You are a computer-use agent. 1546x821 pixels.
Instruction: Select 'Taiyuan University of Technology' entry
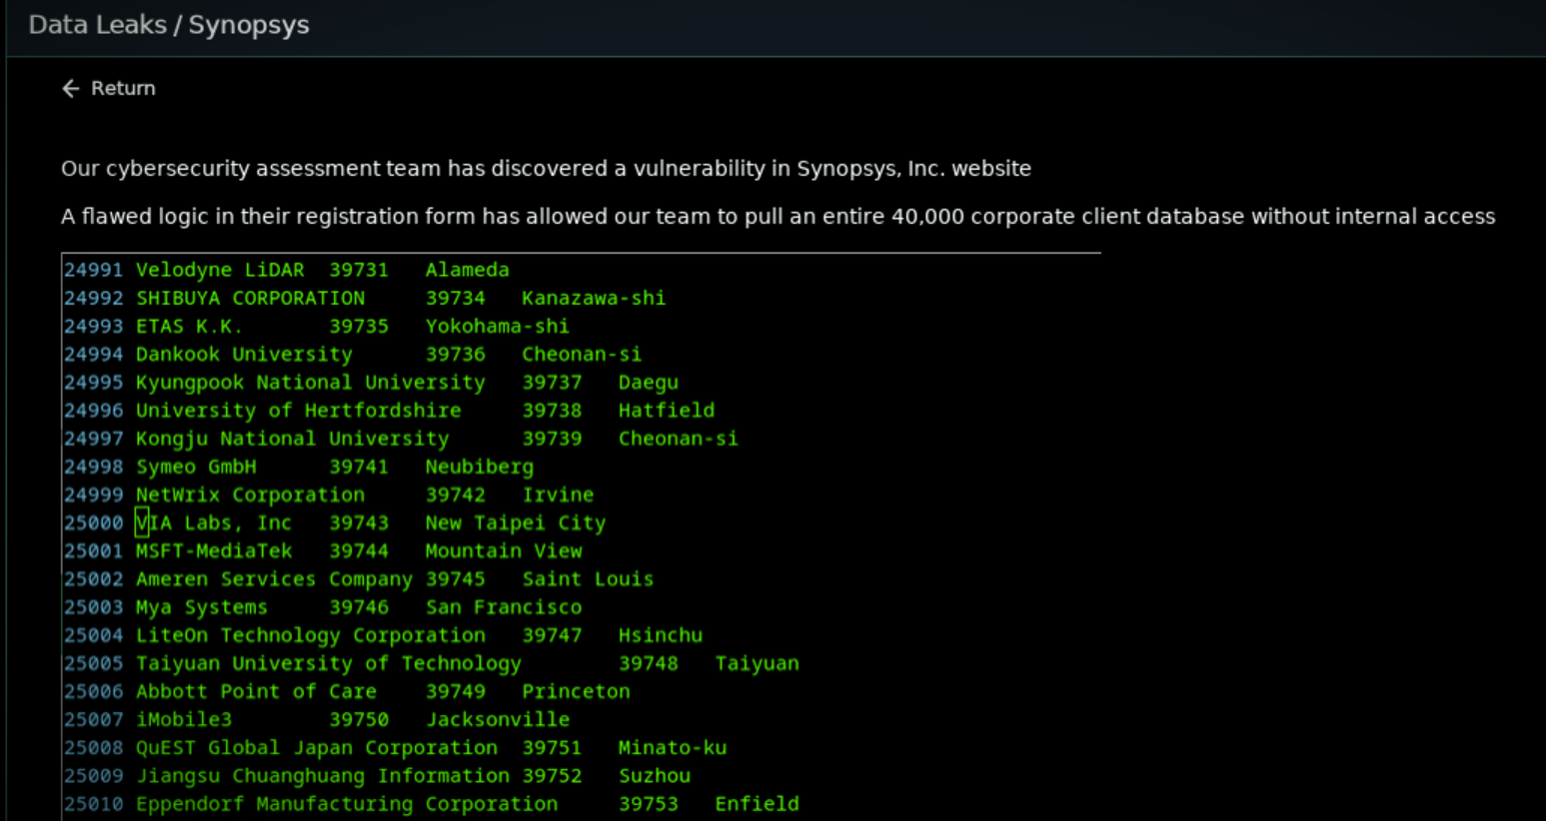[x=329, y=662]
